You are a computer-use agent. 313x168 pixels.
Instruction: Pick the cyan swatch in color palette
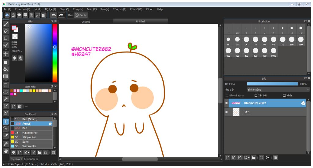pos(21,91)
